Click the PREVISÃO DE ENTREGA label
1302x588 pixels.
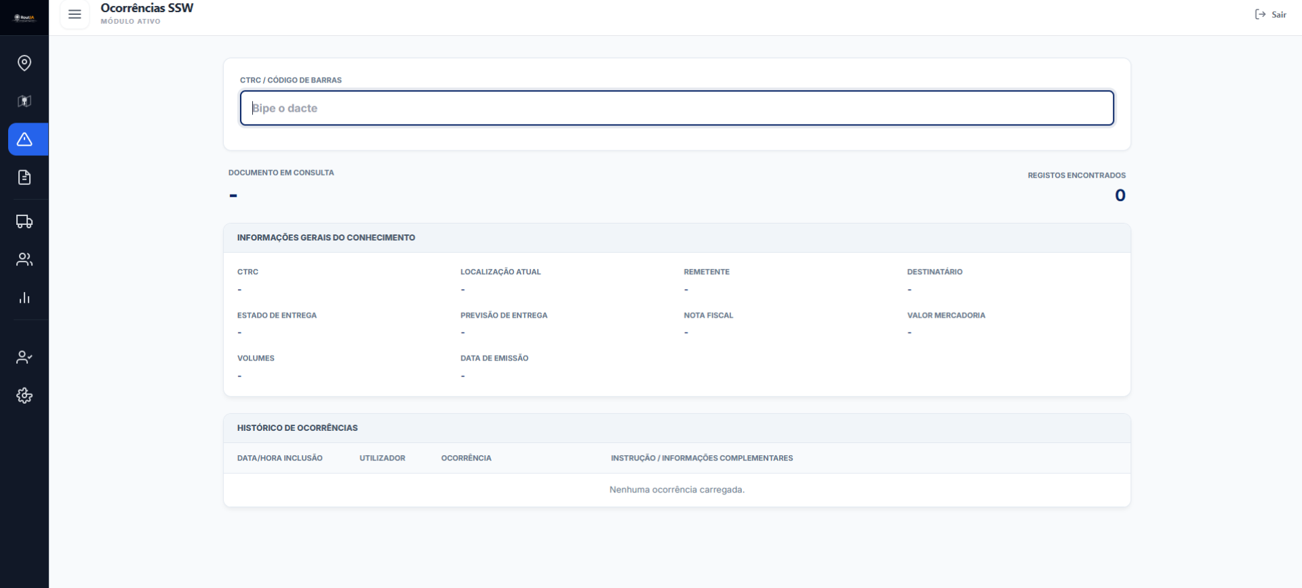(x=504, y=316)
